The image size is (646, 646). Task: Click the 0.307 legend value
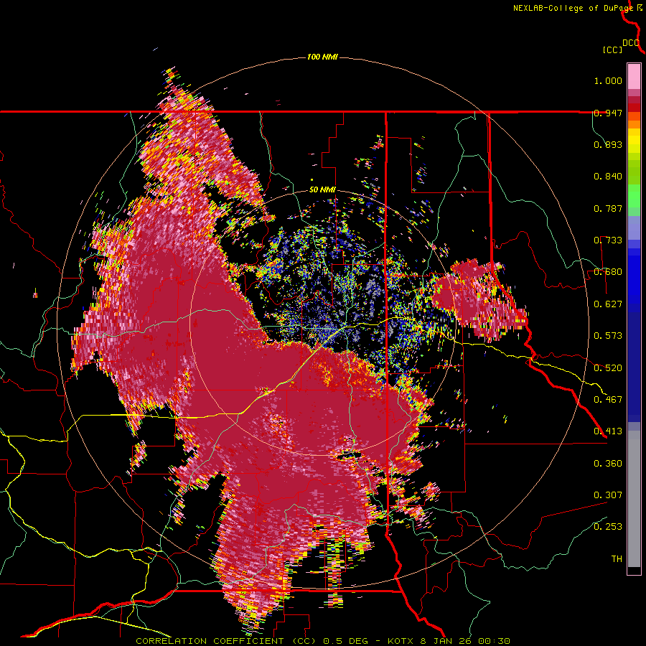608,495
